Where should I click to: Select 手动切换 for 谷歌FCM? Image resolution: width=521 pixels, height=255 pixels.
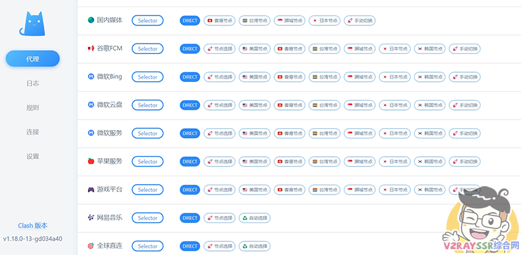(x=465, y=49)
